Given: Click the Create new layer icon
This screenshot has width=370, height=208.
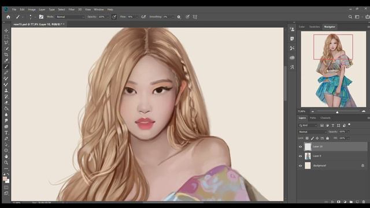Looking at the screenshot, I should (357, 202).
